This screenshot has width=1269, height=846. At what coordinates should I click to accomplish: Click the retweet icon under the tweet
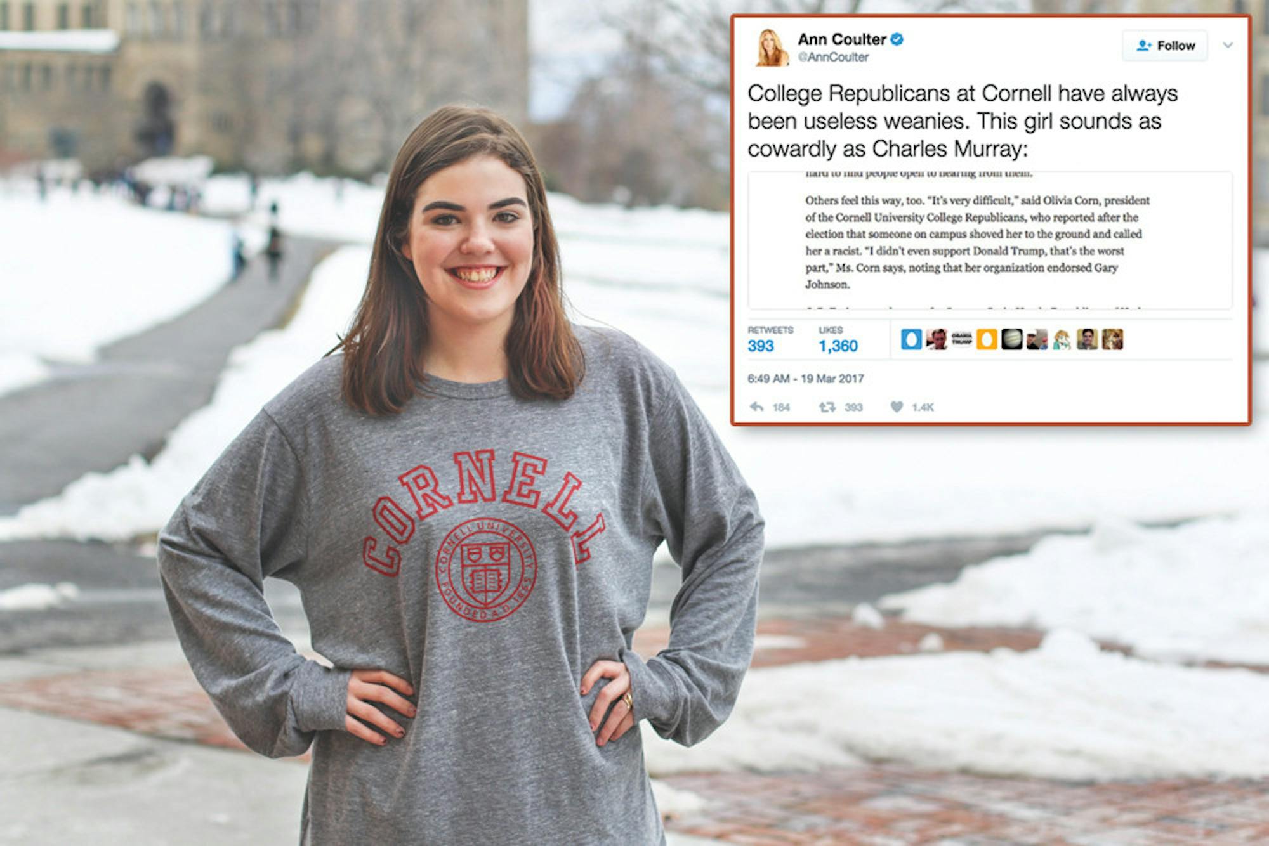[x=827, y=407]
